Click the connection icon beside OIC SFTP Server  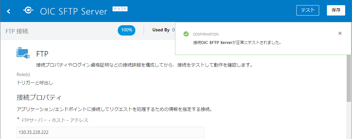pos(28,11)
